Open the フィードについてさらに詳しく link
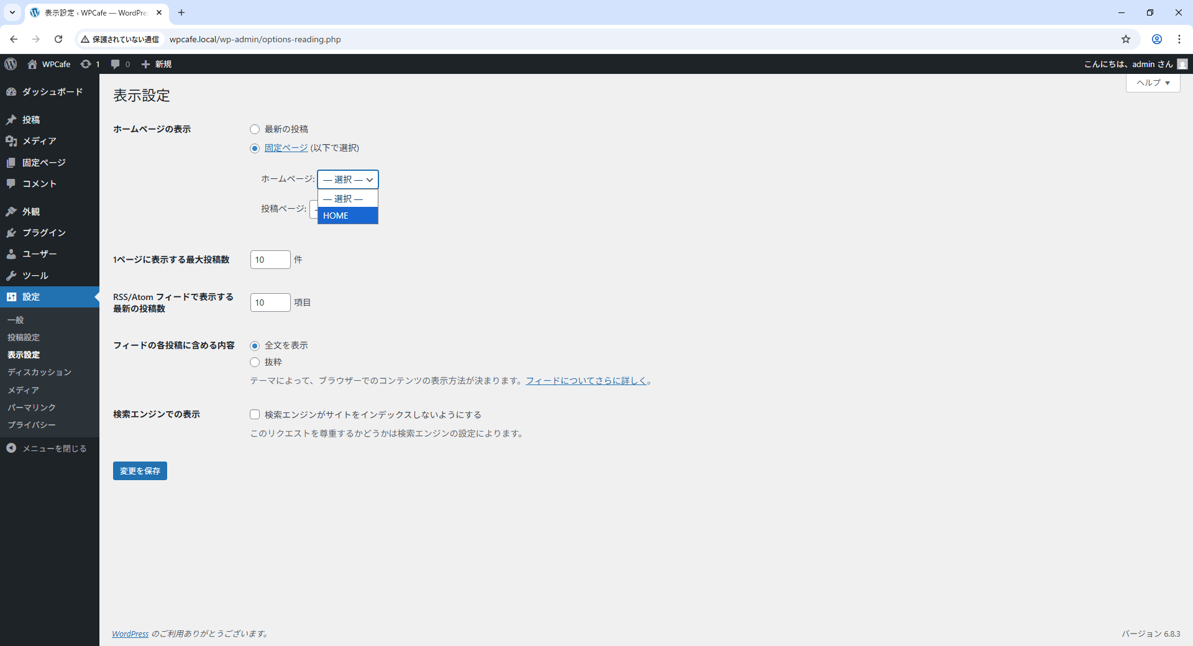 586,381
